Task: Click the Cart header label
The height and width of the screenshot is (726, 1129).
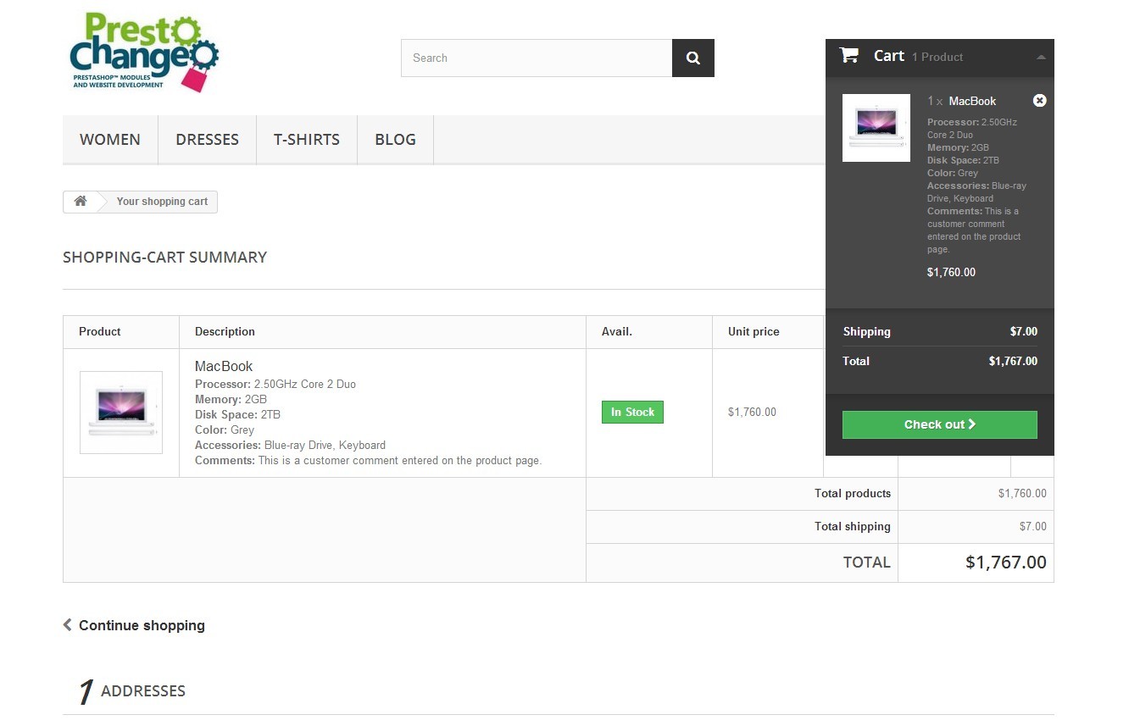Action: 888,56
